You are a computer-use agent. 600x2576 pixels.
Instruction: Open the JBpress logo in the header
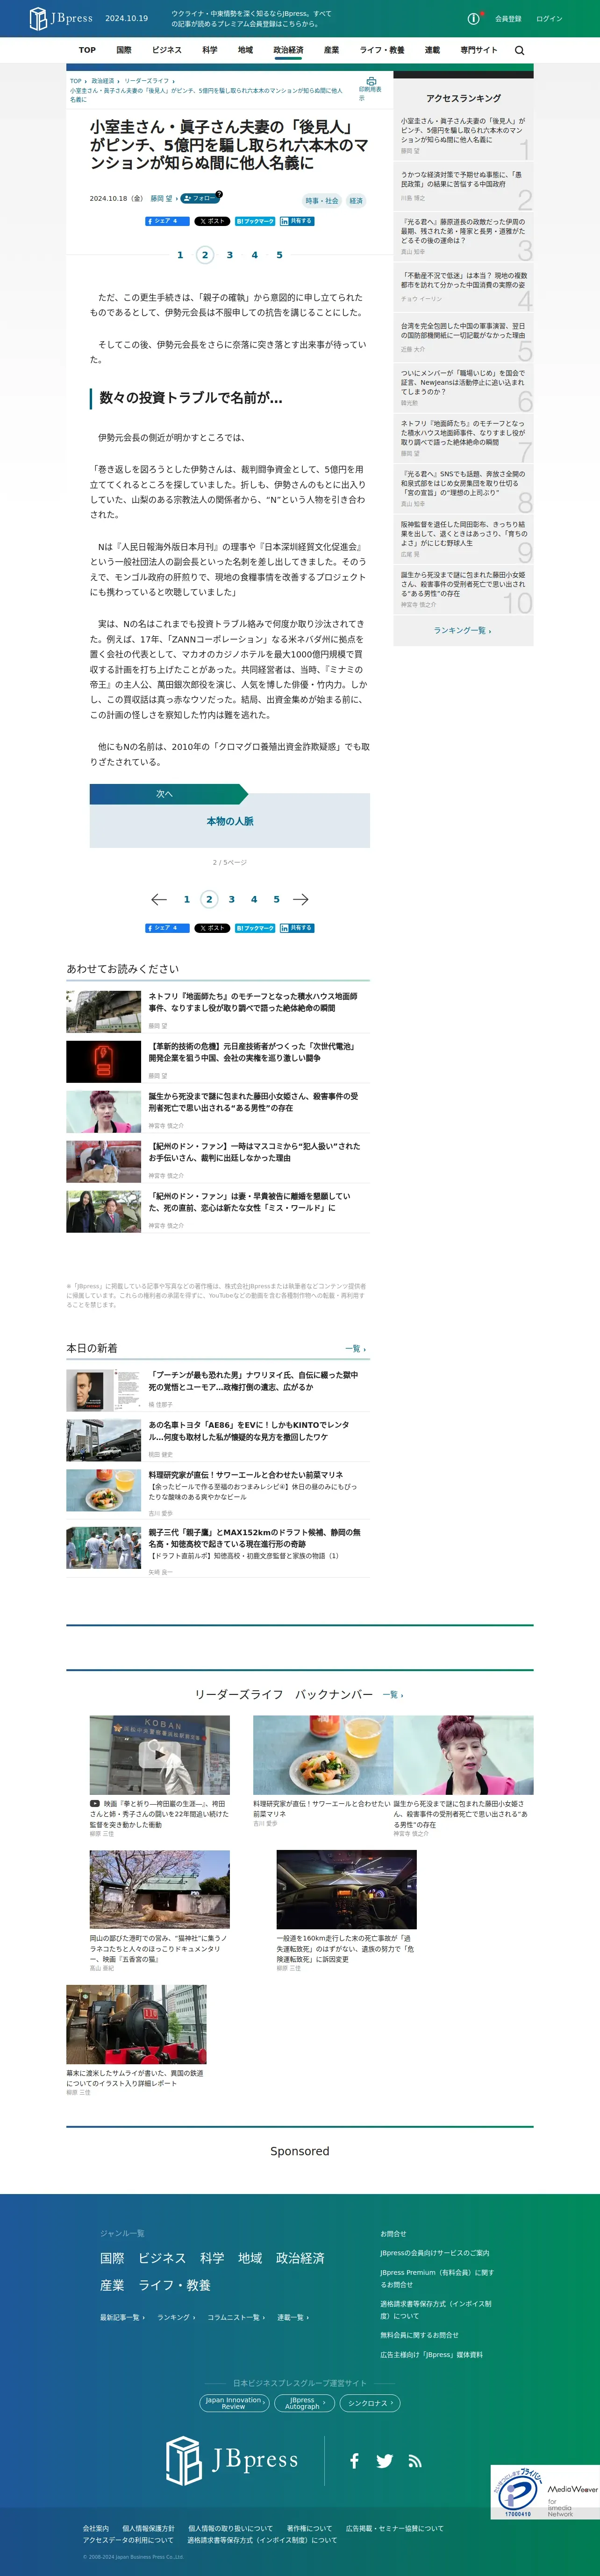tap(61, 18)
